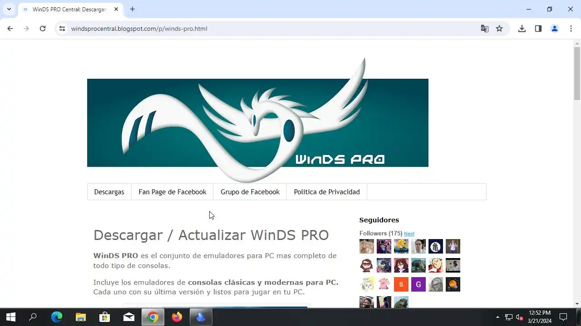This screenshot has height=326, width=581.
Task: Toggle the Chrome side panel
Action: pos(538,29)
